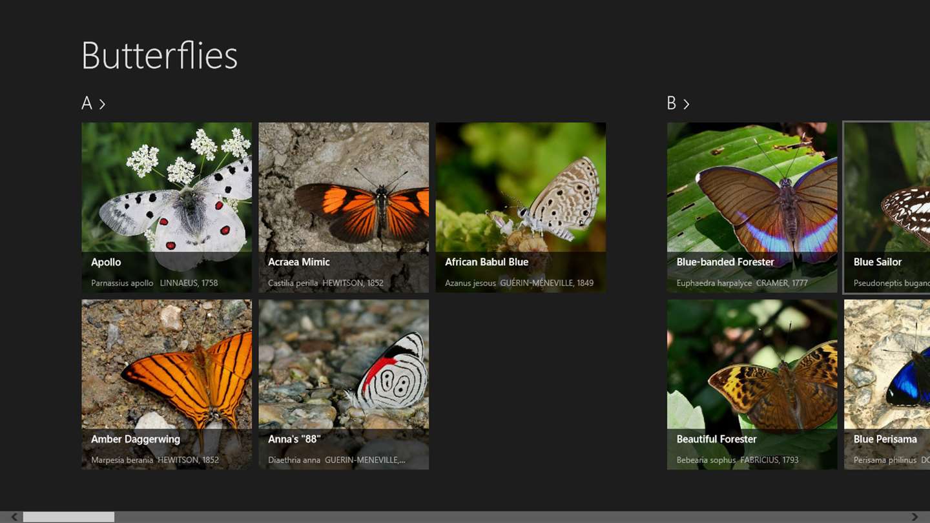Select the Blue Perisama tile
This screenshot has width=930, height=523.
coord(887,384)
